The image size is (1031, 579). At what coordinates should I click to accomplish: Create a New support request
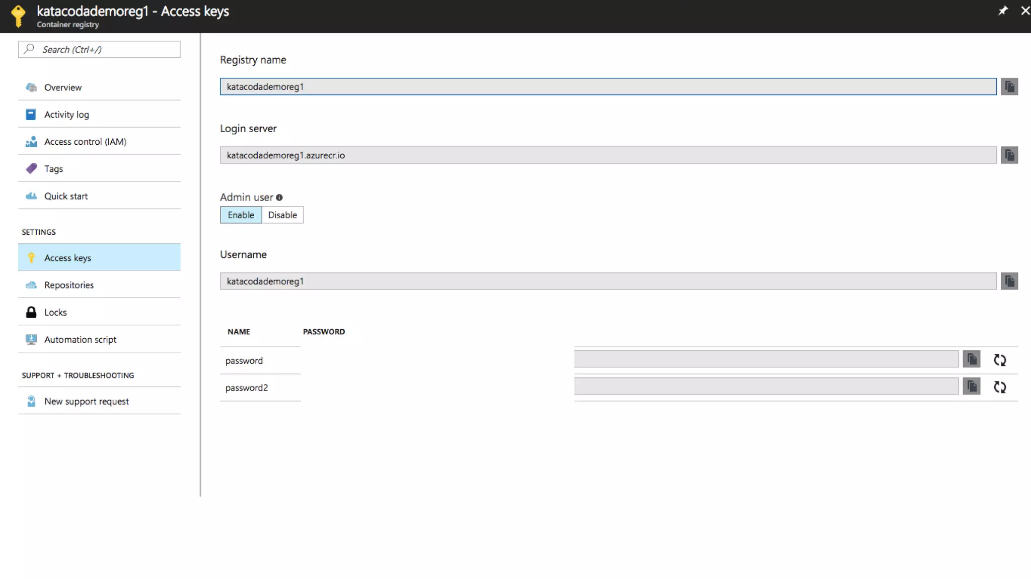[x=86, y=401]
